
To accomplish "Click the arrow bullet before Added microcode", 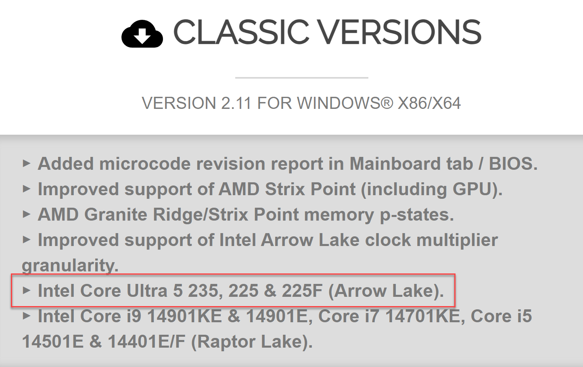I will click(27, 164).
